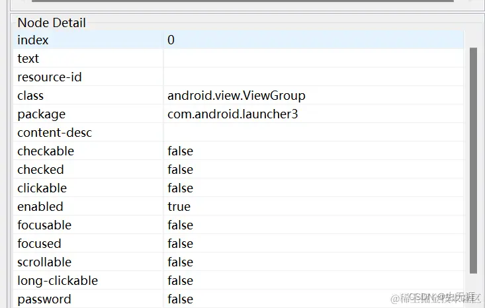Click the false value for password
The width and height of the screenshot is (485, 308).
pyautogui.click(x=181, y=299)
